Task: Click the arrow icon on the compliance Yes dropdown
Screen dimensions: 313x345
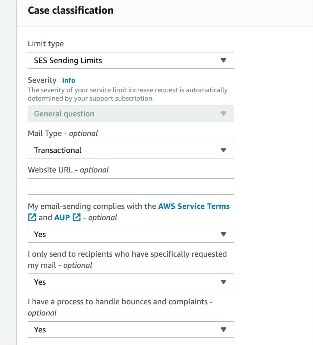Action: 223,234
